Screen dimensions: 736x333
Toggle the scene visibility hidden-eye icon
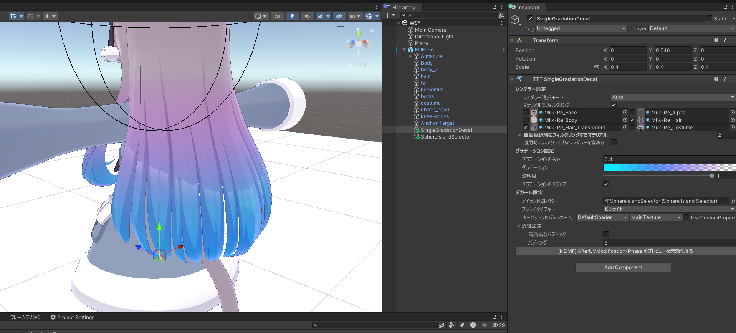tap(339, 16)
